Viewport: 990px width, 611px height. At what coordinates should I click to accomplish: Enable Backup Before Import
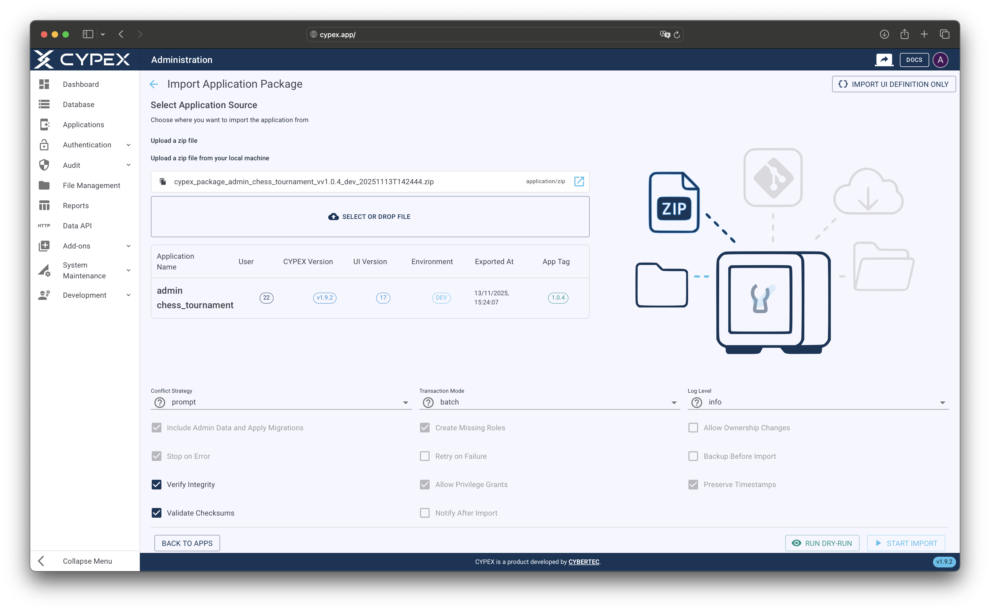click(x=693, y=456)
